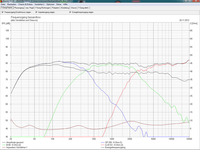This screenshot has height=150, width=200.
Task: Switch to the Phasengang tab
Action: pos(19,8)
